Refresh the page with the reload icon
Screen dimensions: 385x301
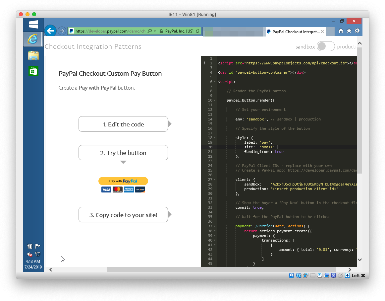pyautogui.click(x=198, y=31)
